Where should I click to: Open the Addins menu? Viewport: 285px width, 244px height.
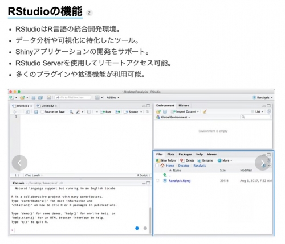click(x=113, y=97)
